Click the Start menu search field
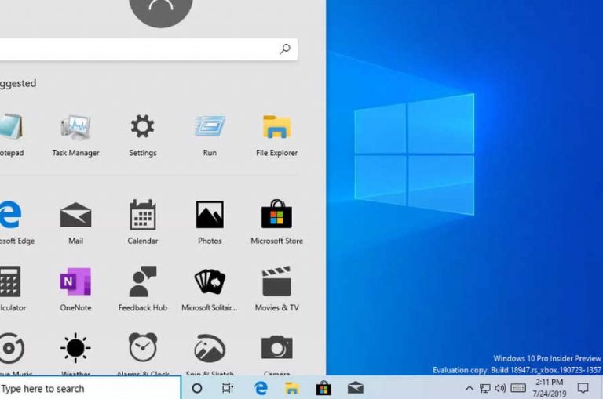Image resolution: width=603 pixels, height=399 pixels. point(148,49)
